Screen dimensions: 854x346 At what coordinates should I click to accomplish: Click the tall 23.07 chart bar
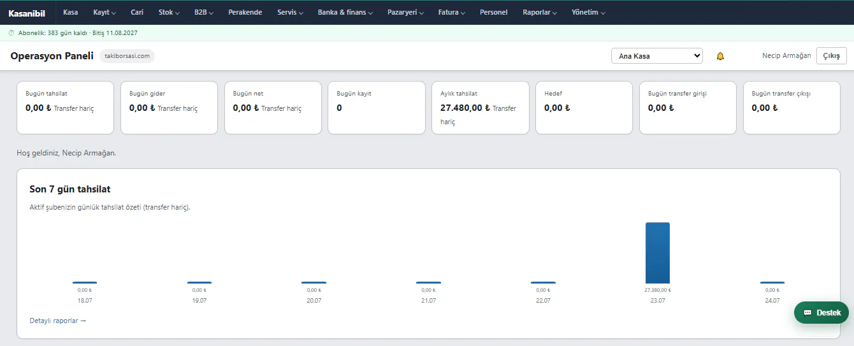tap(658, 253)
